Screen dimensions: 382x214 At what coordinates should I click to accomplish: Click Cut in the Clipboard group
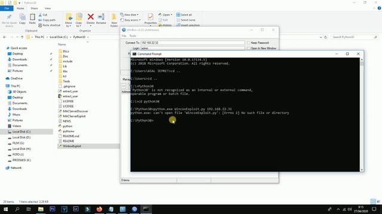(43, 15)
